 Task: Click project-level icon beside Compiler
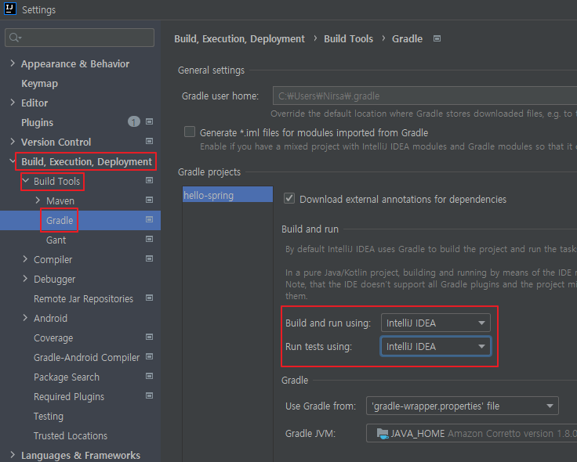(149, 258)
